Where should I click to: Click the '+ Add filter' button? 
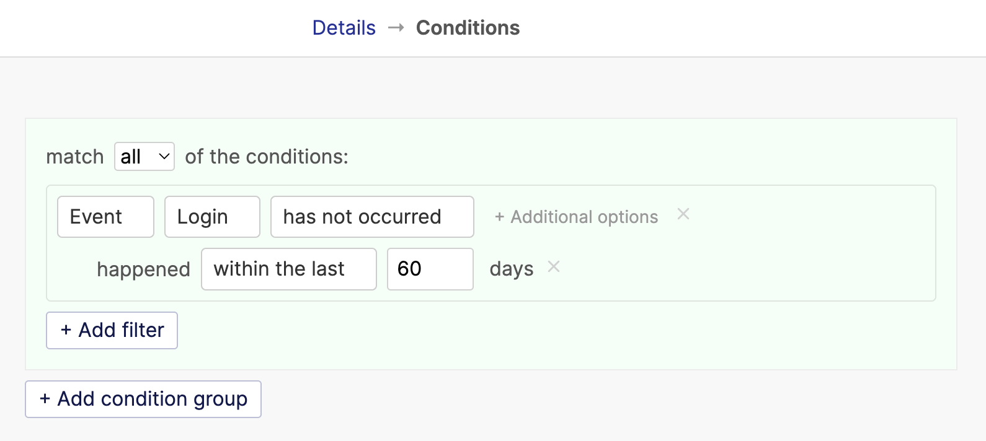pos(112,330)
